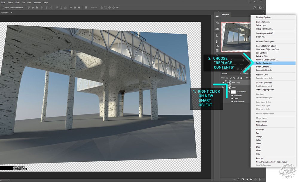The height and width of the screenshot is (182, 299).
Task: Click Distribute left edges icon
Action: tap(71, 8)
